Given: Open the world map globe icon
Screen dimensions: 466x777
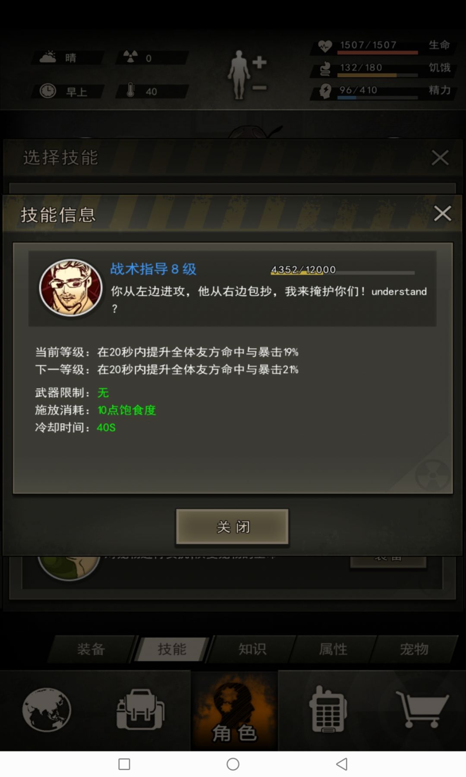Looking at the screenshot, I should [x=47, y=709].
